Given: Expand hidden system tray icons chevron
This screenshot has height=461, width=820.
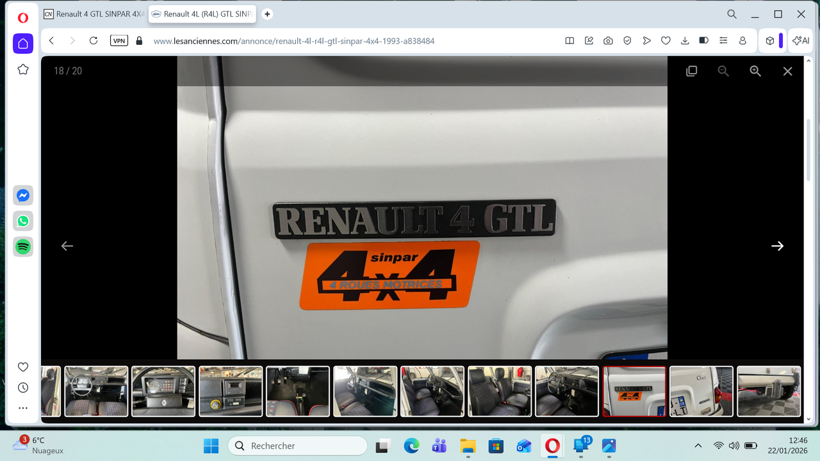Looking at the screenshot, I should (x=698, y=446).
